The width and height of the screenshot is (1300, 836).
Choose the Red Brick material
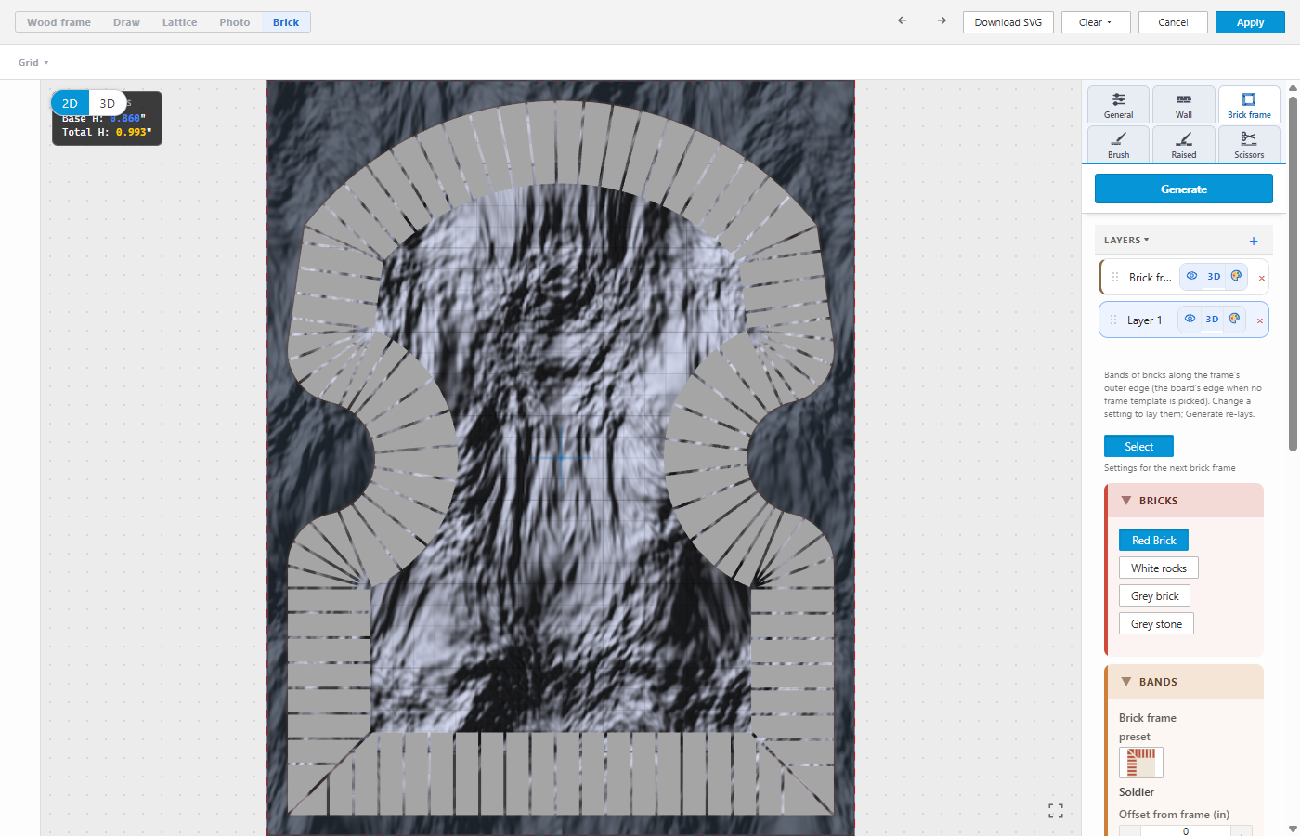coord(1153,540)
